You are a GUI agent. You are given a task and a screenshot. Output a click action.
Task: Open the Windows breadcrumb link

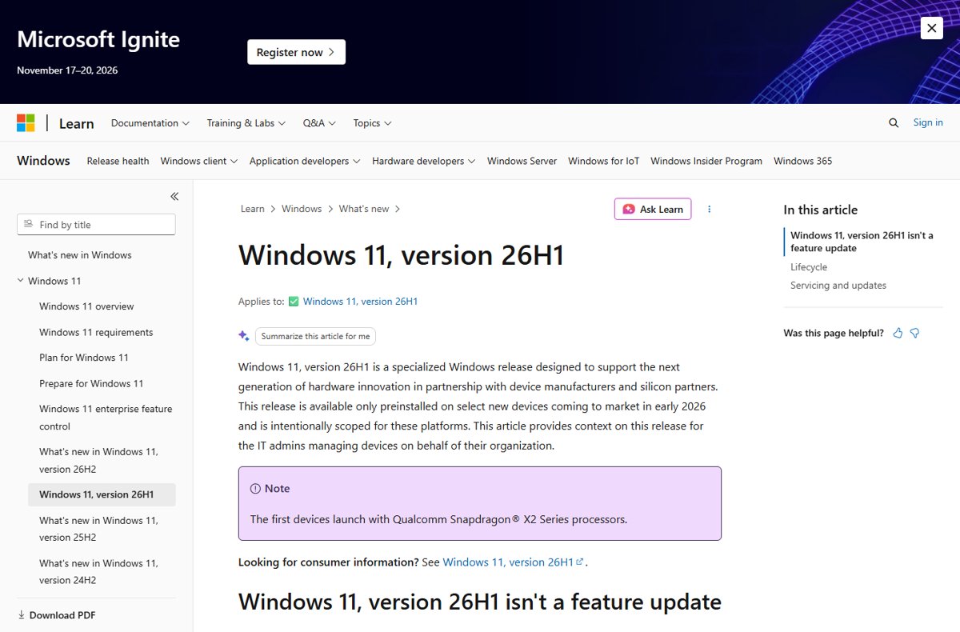[x=302, y=209]
